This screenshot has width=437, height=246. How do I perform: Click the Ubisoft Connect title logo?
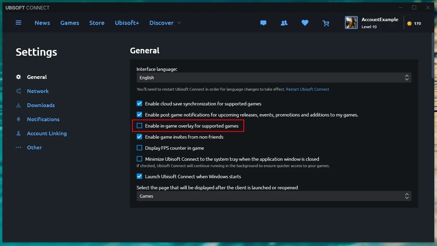coord(28,8)
